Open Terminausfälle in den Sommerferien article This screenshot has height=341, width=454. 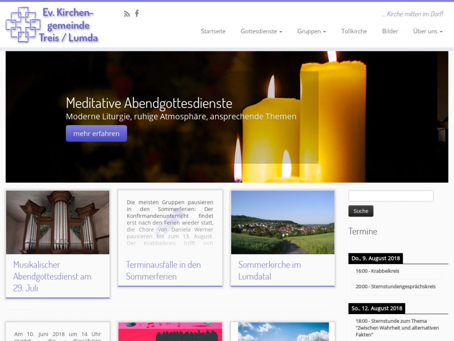click(x=163, y=271)
